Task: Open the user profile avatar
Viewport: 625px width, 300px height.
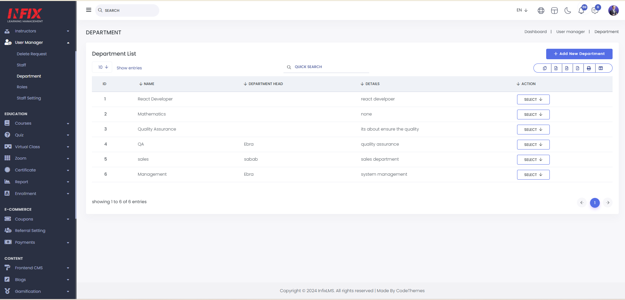Action: pos(613,10)
